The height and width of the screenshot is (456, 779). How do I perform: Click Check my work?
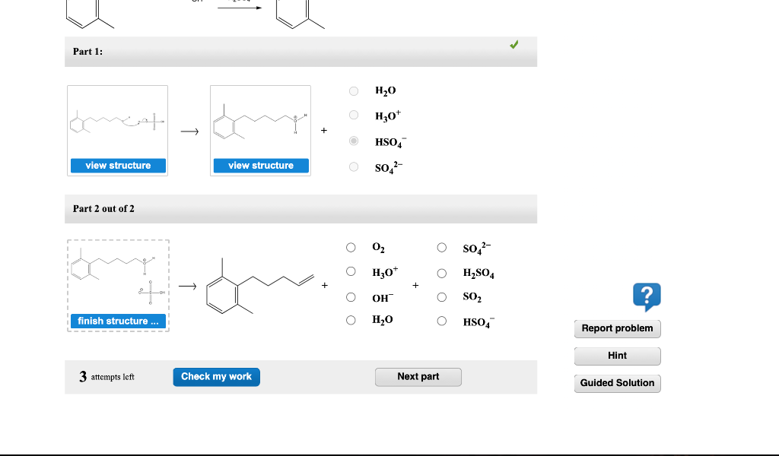216,376
